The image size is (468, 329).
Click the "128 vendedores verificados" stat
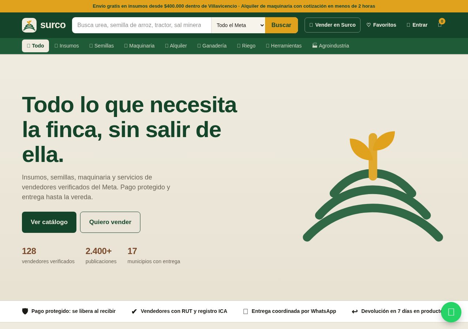(x=48, y=256)
